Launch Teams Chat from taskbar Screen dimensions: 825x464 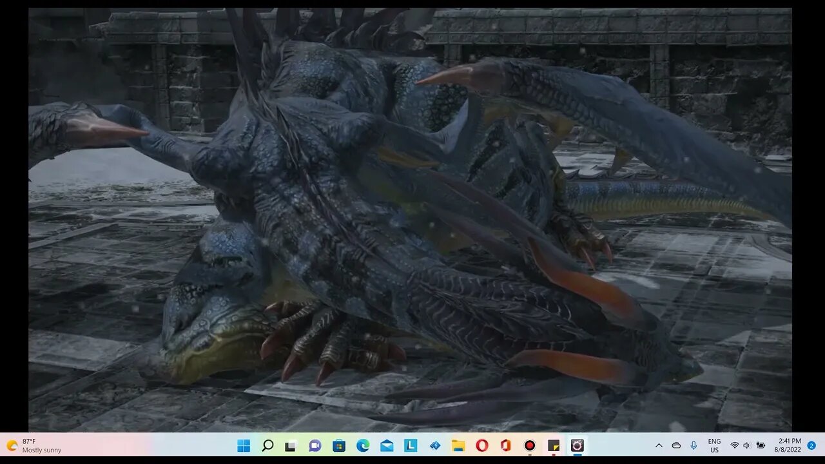point(315,445)
